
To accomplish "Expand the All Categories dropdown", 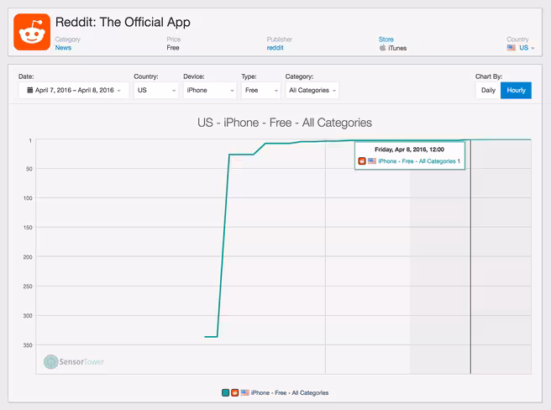I will point(312,91).
